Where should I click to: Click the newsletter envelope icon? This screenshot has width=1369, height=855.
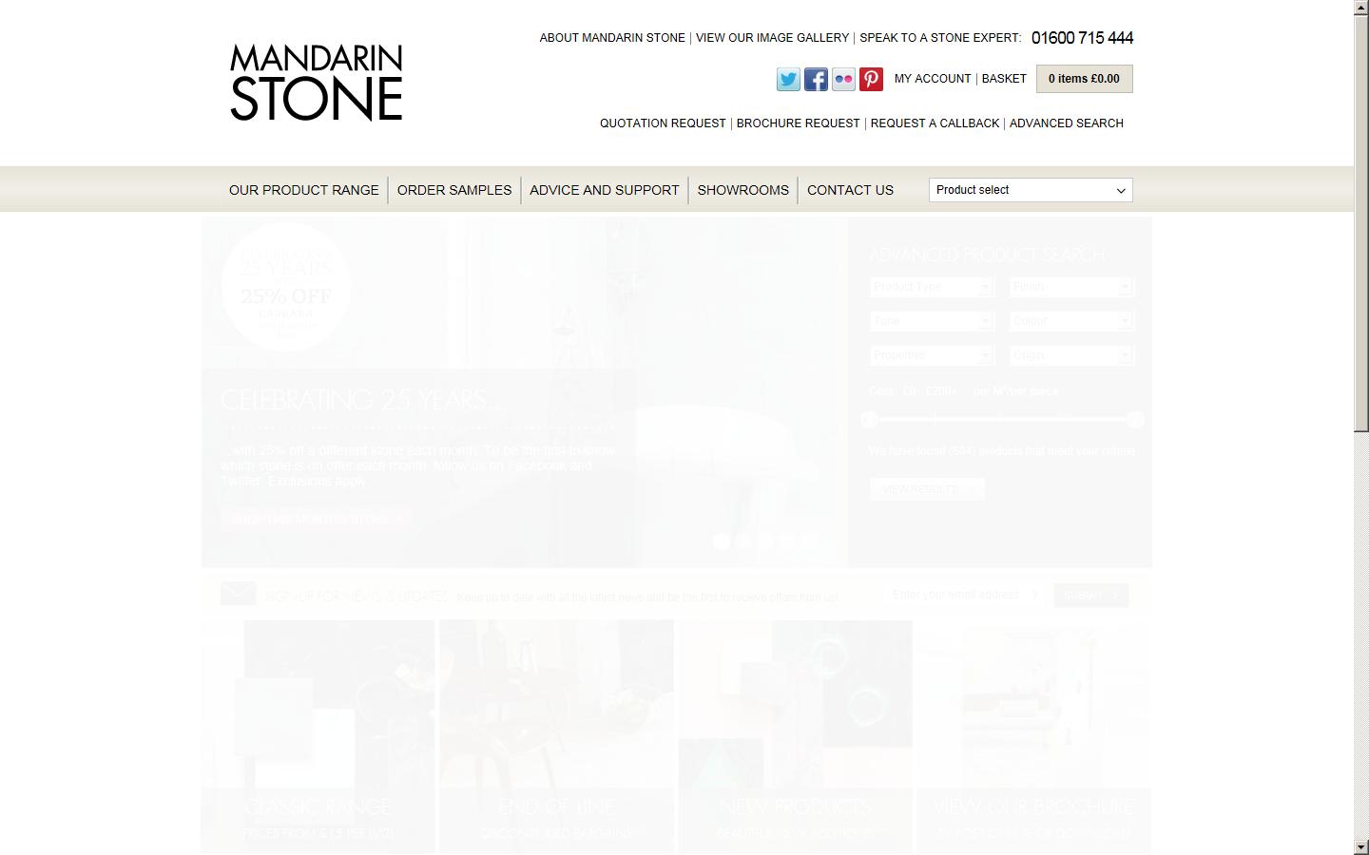[x=238, y=594]
